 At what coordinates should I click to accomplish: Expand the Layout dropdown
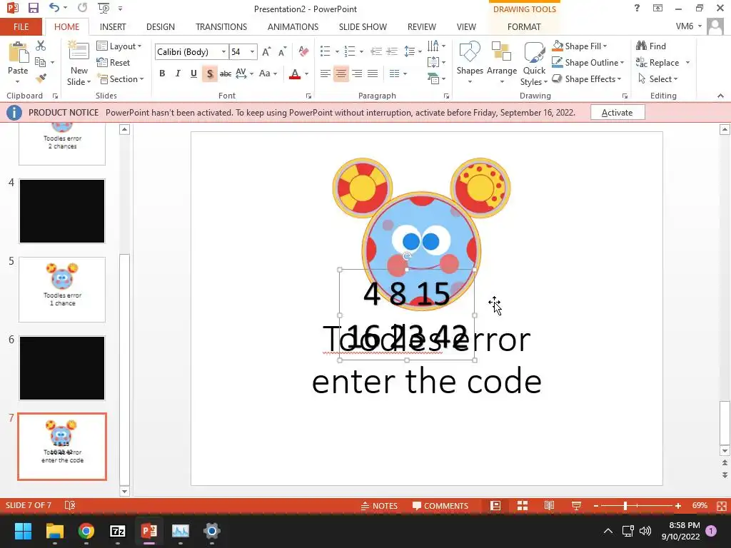[x=119, y=46]
